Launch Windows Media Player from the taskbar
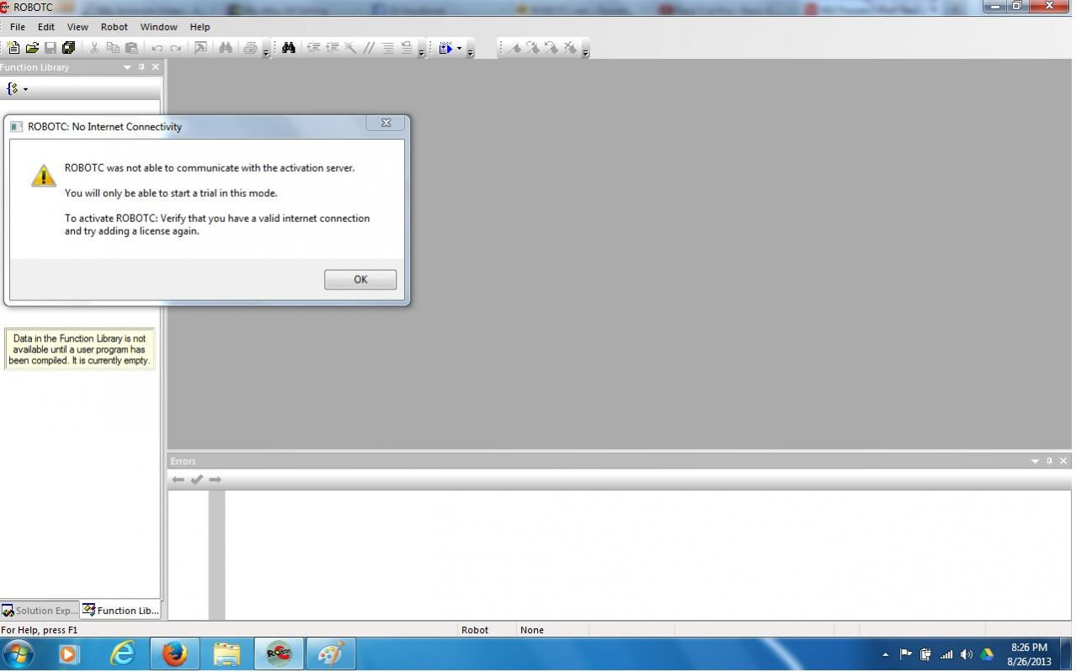The image size is (1076, 672). [69, 653]
